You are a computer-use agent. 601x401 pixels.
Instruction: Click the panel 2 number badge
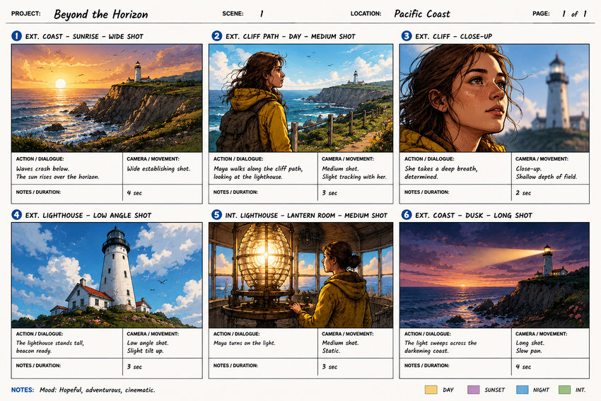(216, 36)
